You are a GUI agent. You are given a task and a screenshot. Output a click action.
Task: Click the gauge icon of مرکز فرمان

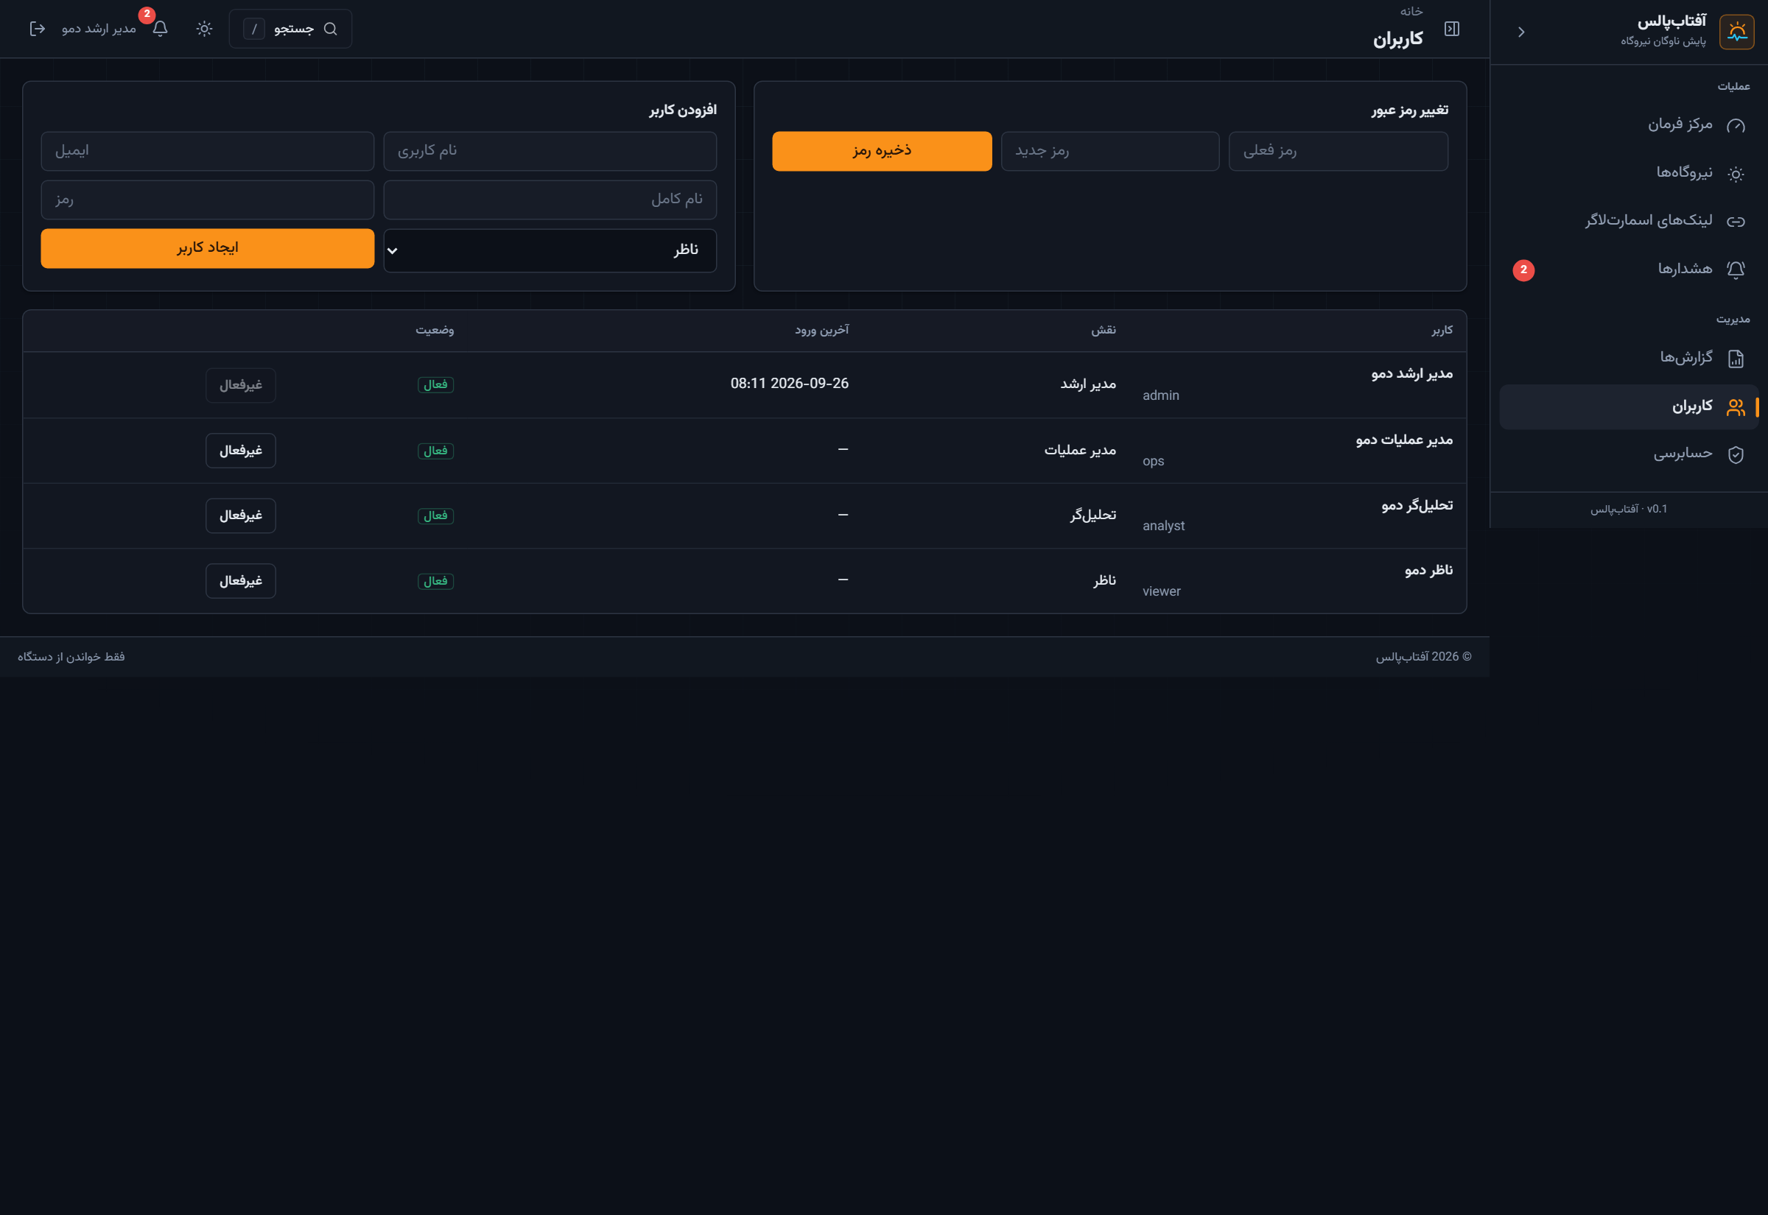pos(1736,126)
